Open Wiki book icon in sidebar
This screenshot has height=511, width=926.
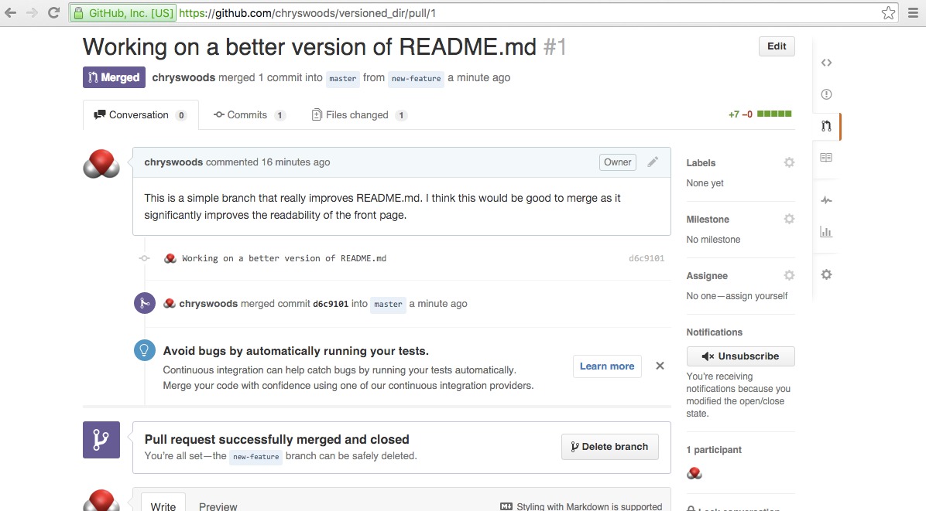click(x=826, y=158)
